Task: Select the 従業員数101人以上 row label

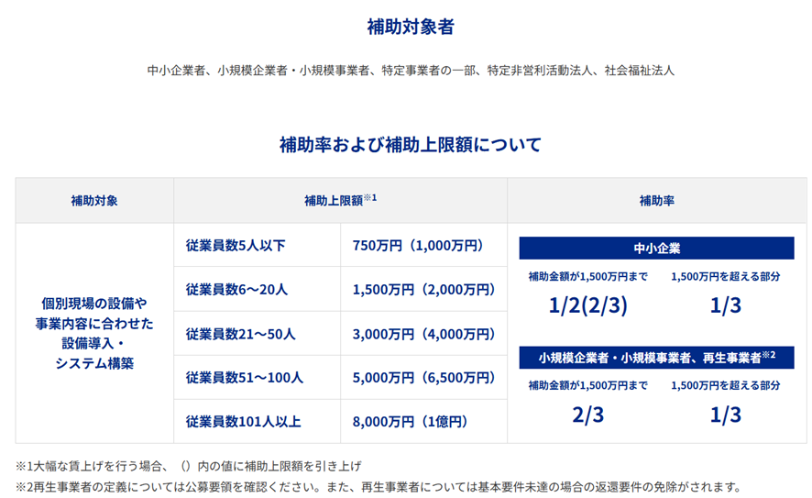Action: [x=243, y=422]
